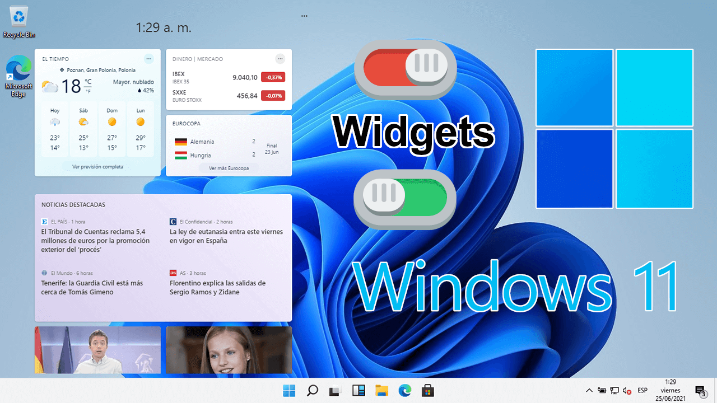
Task: Open the Windows Start button in taskbar
Action: 290,391
